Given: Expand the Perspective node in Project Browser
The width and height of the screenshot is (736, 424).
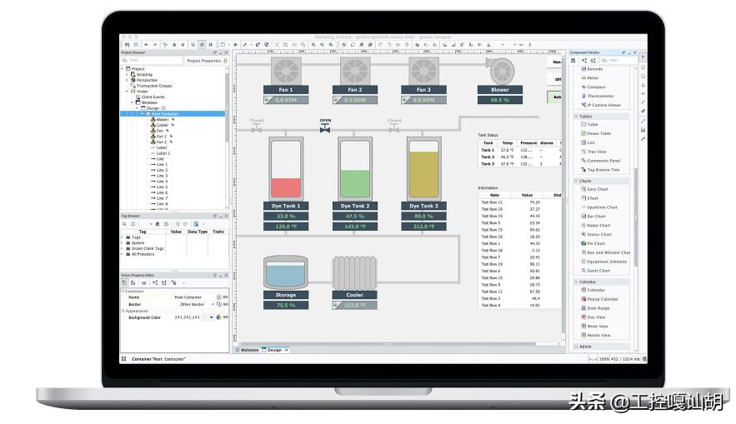Looking at the screenshot, I should (x=127, y=80).
